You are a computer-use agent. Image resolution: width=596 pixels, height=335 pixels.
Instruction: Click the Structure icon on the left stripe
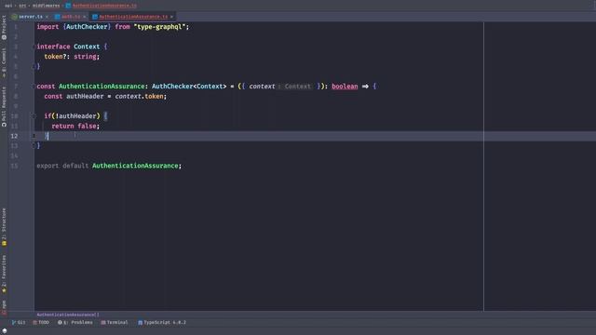[4, 244]
